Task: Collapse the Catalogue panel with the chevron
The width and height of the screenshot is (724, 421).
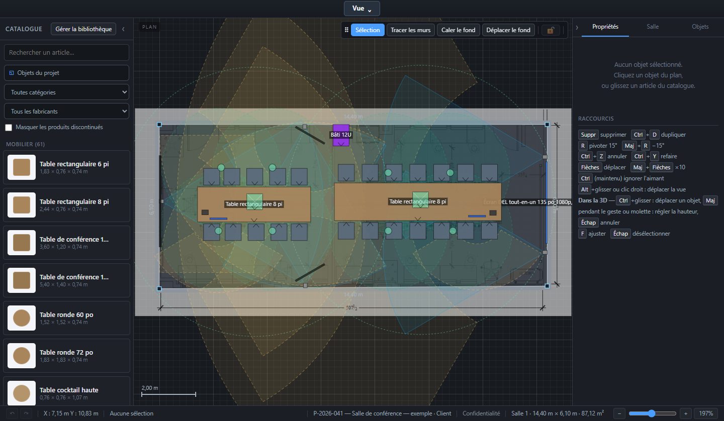Action: 123,29
